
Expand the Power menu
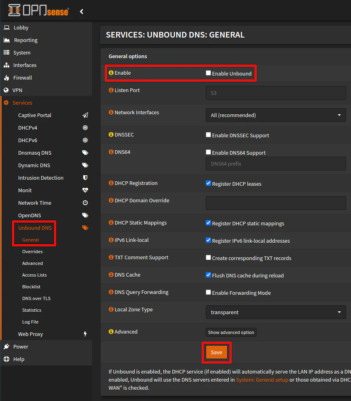[46, 346]
